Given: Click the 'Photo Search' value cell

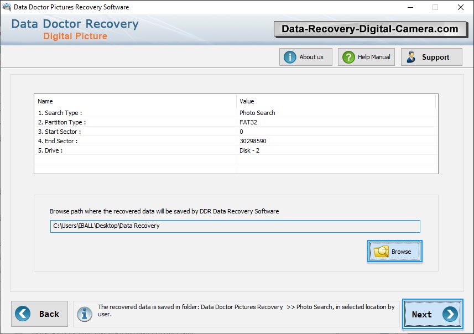Looking at the screenshot, I should [x=257, y=113].
